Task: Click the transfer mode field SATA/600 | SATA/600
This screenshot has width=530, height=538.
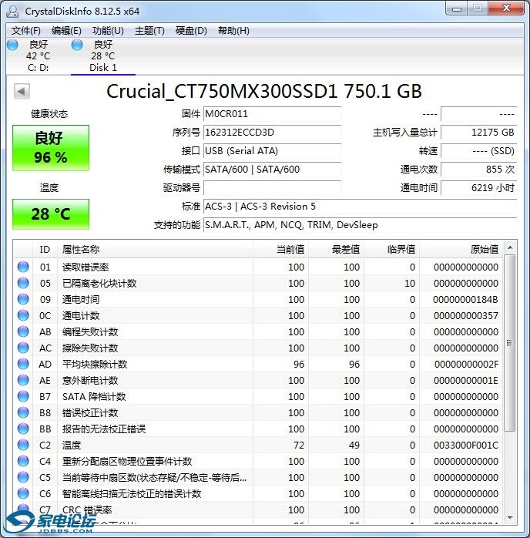Action: (x=272, y=170)
